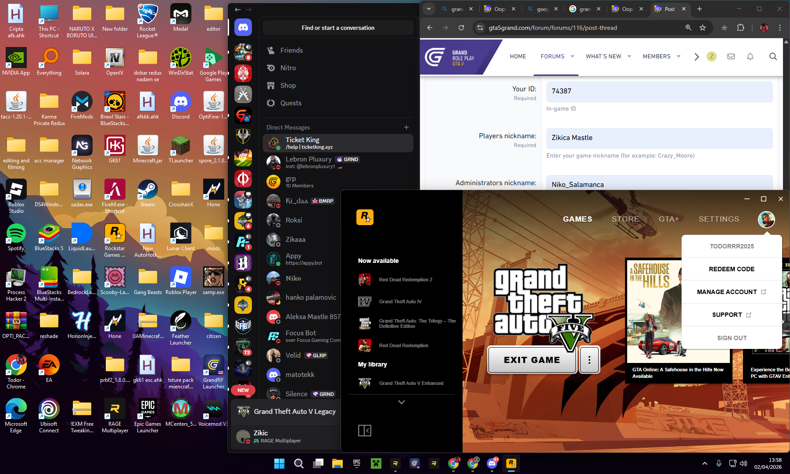The height and width of the screenshot is (474, 790).
Task: Open the forum inbox envelope icon
Action: click(731, 56)
